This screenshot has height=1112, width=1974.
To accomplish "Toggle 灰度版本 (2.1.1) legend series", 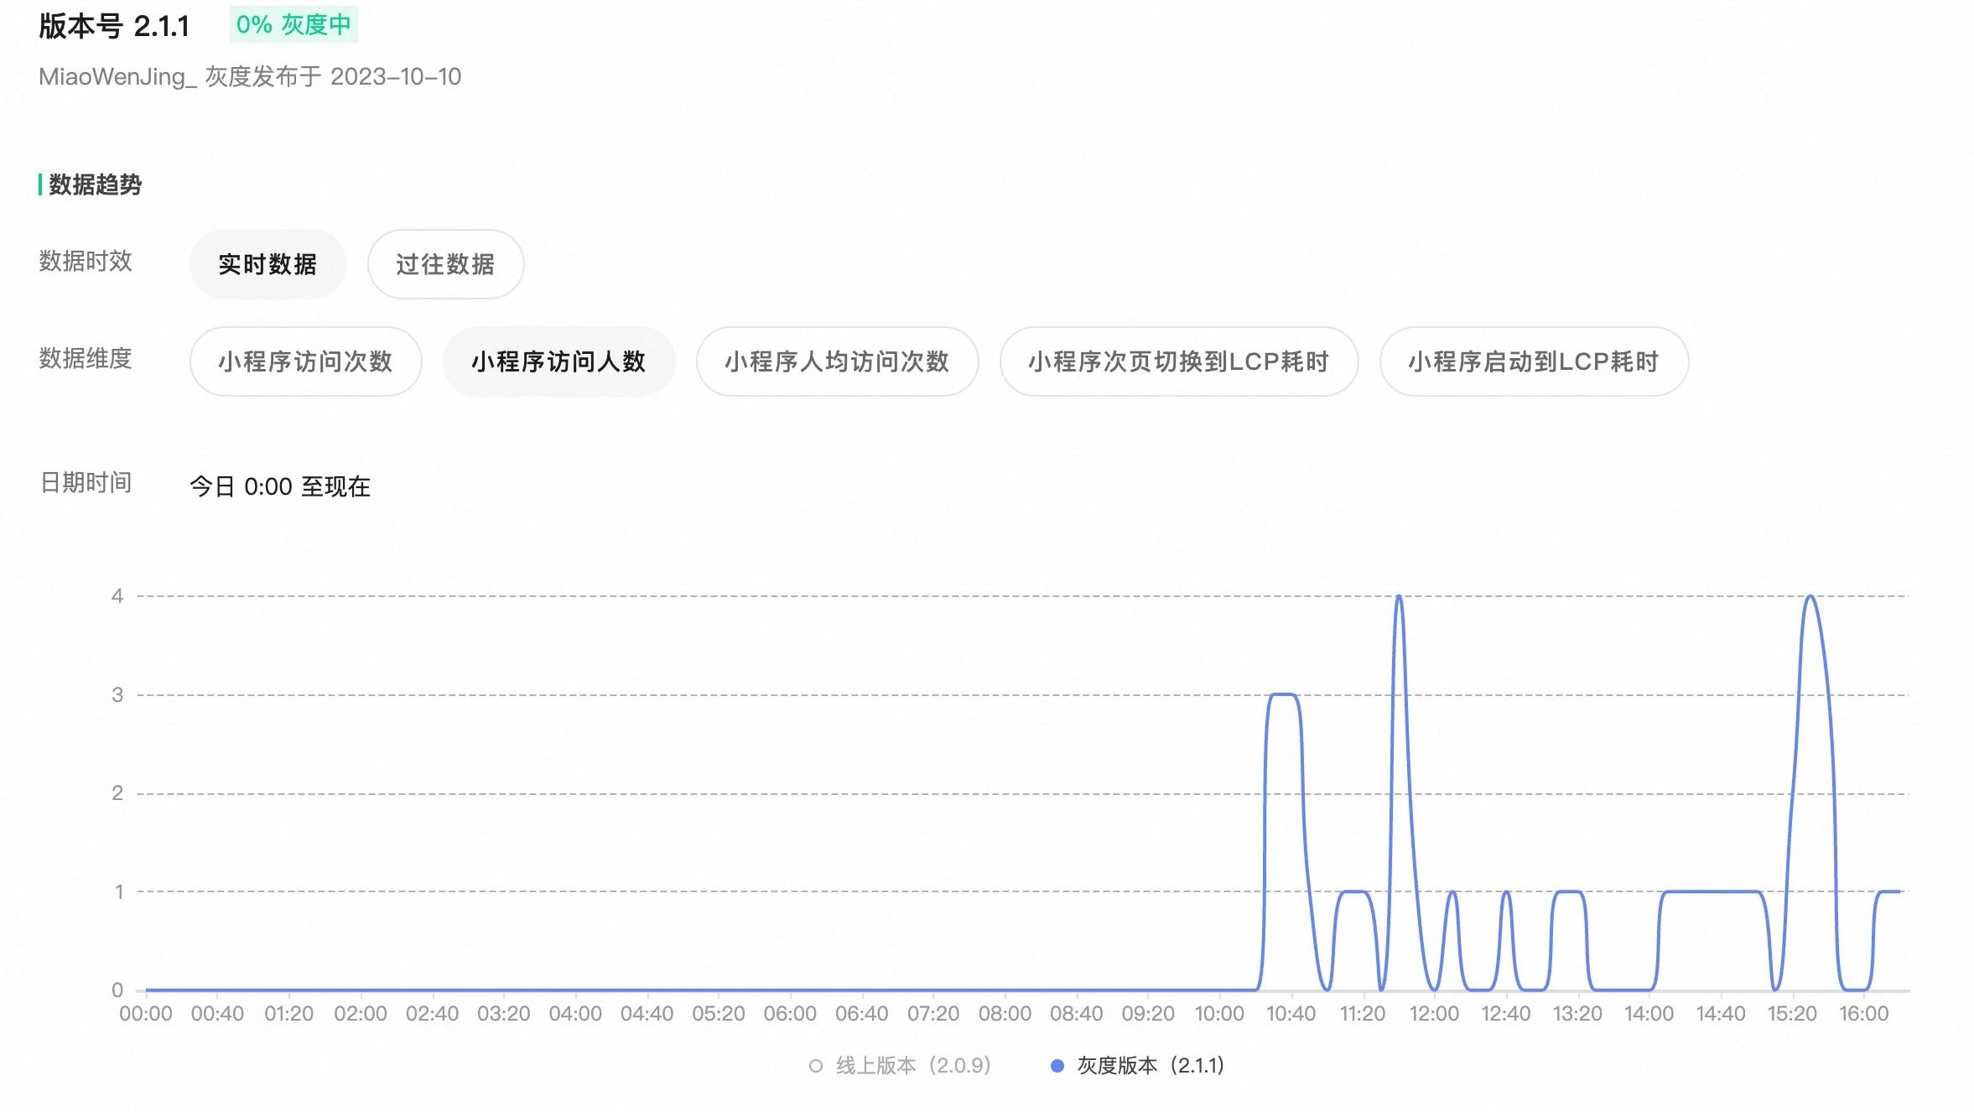I will point(1150,1065).
